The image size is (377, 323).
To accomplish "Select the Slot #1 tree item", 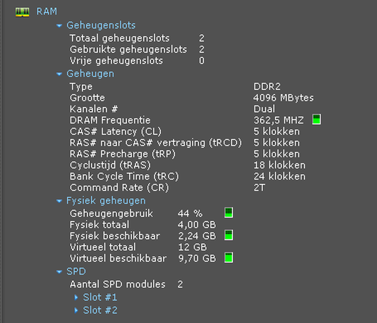I will point(100,297).
